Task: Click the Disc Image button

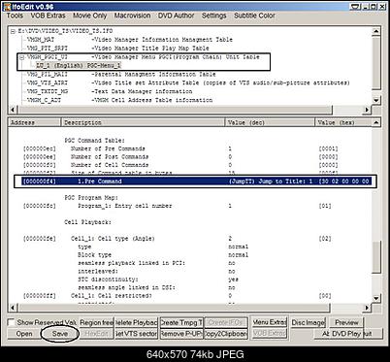Action: point(309,322)
